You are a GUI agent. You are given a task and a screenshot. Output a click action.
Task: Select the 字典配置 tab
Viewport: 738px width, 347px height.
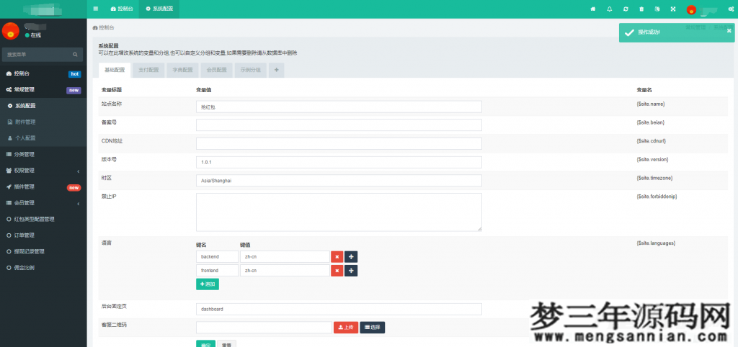(182, 70)
